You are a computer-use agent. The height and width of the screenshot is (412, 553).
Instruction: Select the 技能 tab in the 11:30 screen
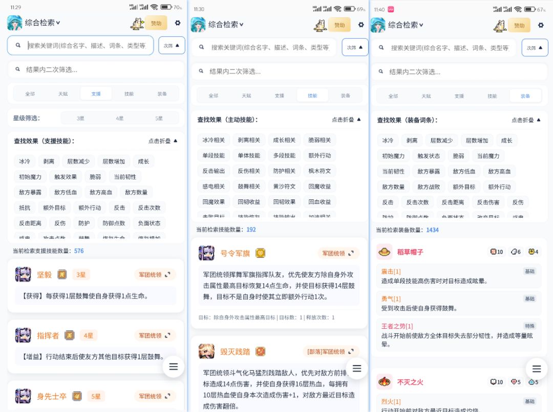[x=312, y=96]
